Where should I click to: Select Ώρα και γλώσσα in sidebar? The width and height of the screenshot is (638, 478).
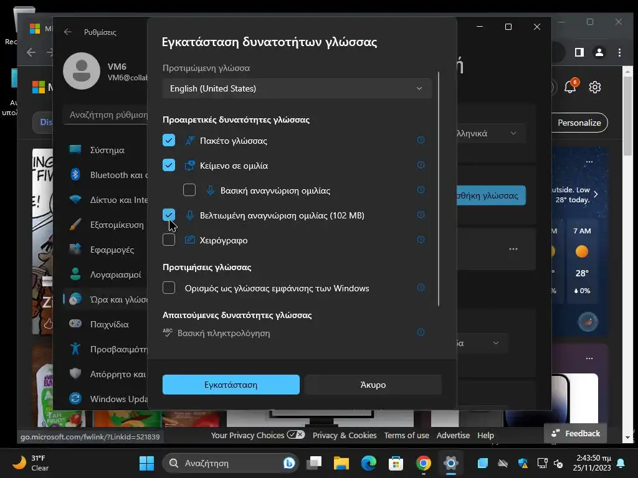coord(106,299)
